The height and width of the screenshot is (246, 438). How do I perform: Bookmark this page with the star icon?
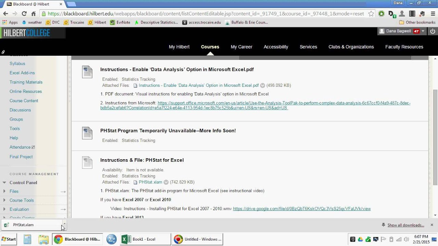tap(371, 14)
